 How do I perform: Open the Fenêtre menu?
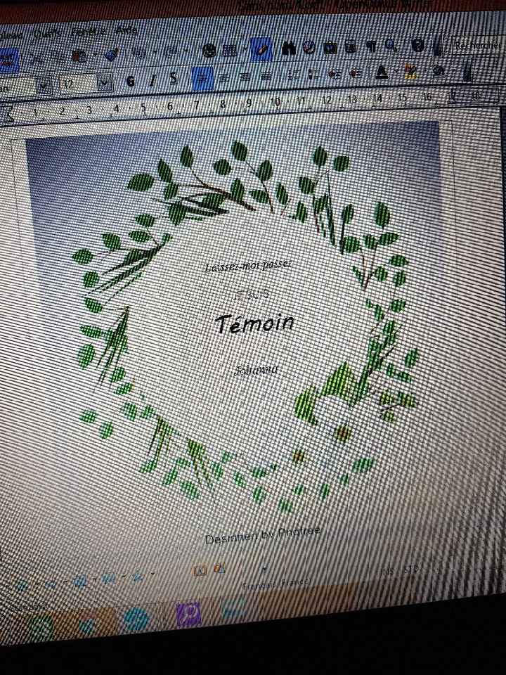click(x=89, y=32)
